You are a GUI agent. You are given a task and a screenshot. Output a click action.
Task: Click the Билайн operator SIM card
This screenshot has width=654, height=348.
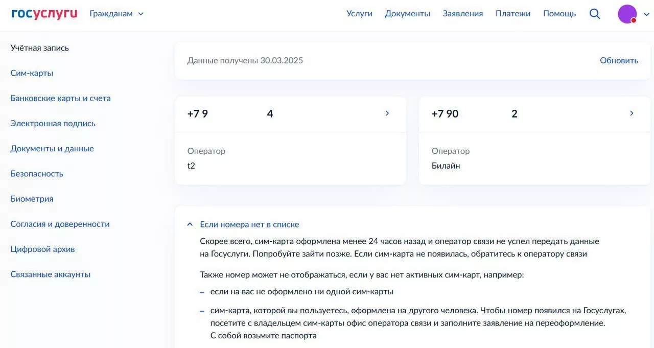pyautogui.click(x=534, y=158)
